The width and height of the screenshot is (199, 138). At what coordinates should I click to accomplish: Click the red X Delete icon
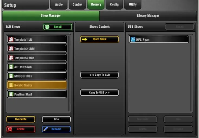10,129
